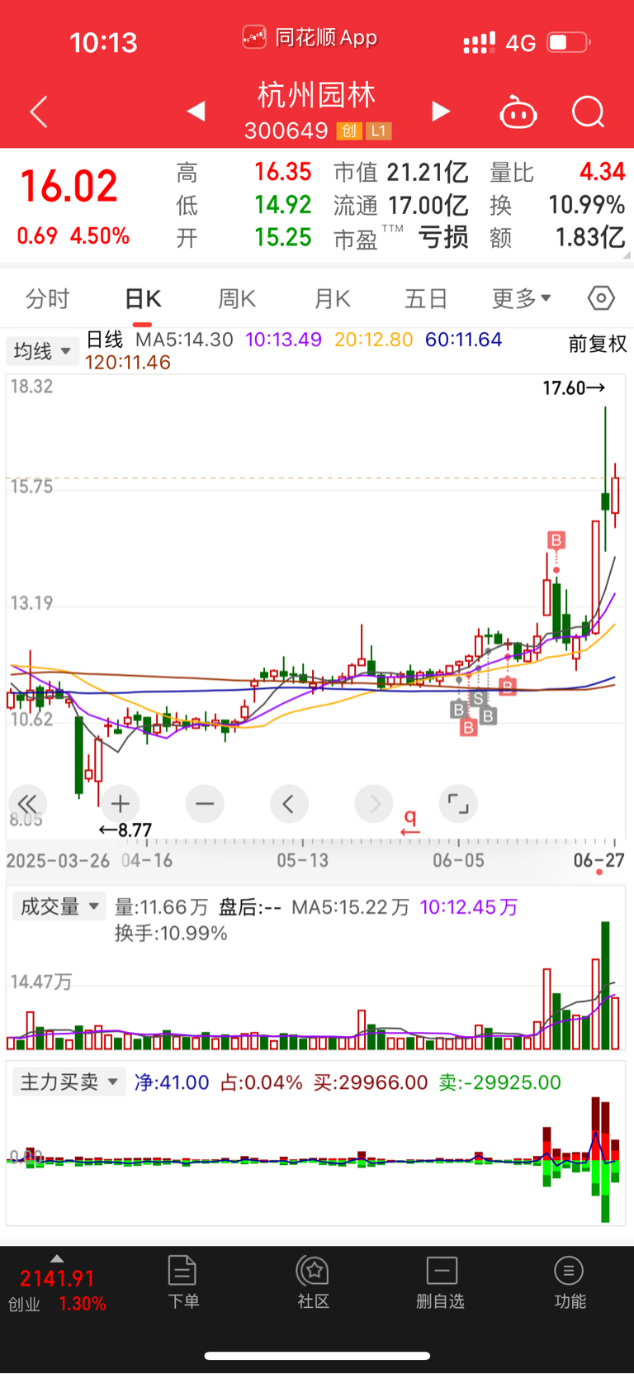Expand quote details corner triangle
634x1374 pixels.
tap(628, 255)
